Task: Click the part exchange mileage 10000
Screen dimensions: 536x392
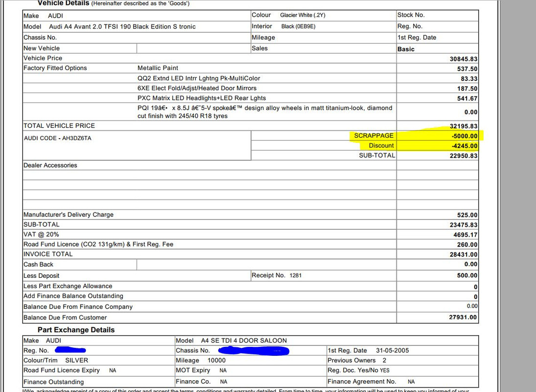Action: pyautogui.click(x=216, y=361)
